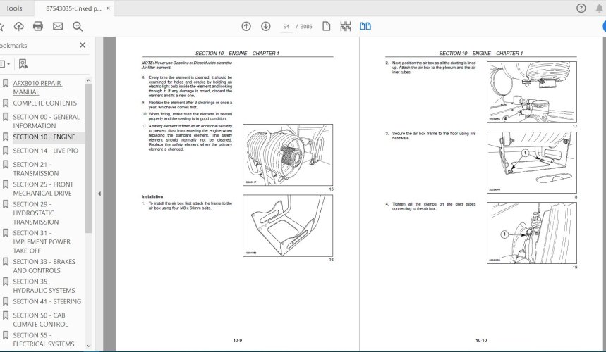Open SECTION 29 - HYDROSTATIC TRANSMISSION bookmark

pyautogui.click(x=36, y=213)
